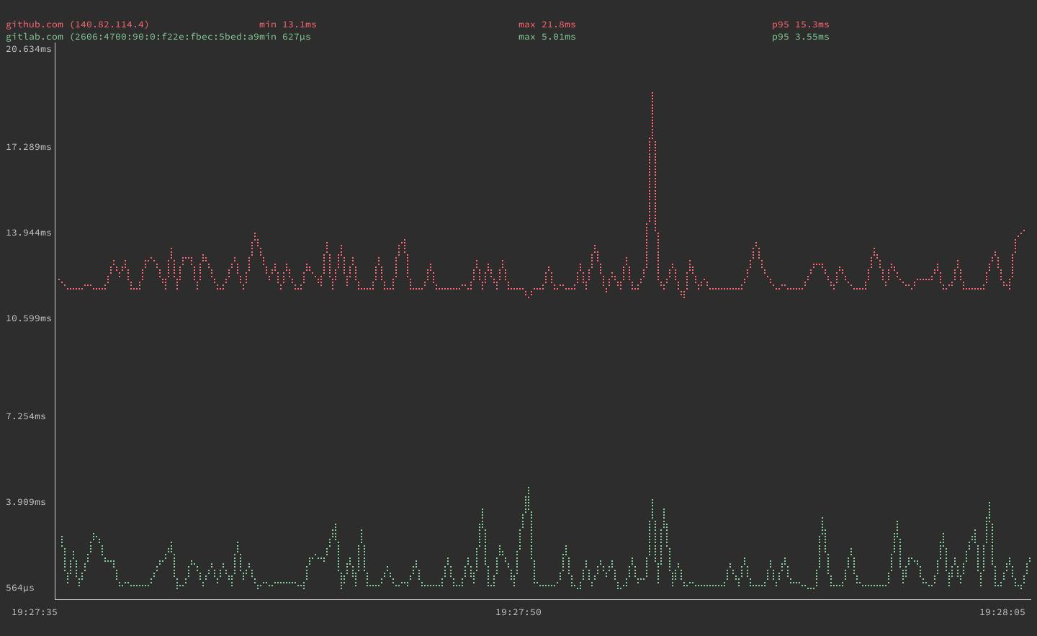Select the 19:28:05 time label
This screenshot has width=1037, height=636.
[x=1002, y=612]
